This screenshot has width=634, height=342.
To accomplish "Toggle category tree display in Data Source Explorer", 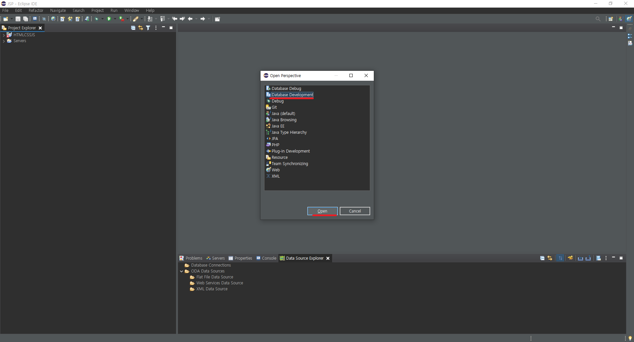I will pyautogui.click(x=560, y=258).
